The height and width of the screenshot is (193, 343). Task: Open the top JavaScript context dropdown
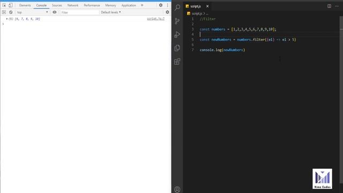click(32, 12)
